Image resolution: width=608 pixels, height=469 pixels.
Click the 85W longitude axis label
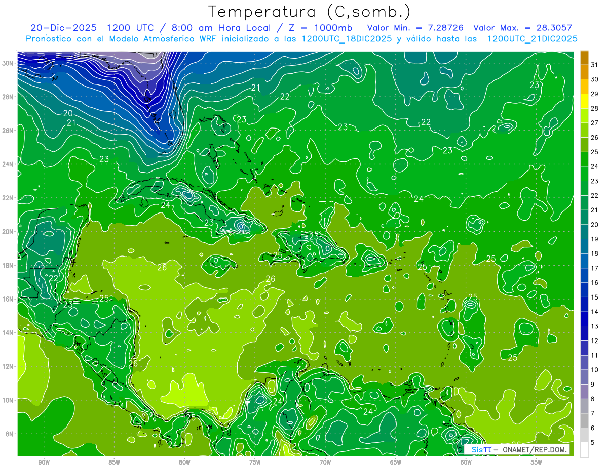pyautogui.click(x=114, y=462)
